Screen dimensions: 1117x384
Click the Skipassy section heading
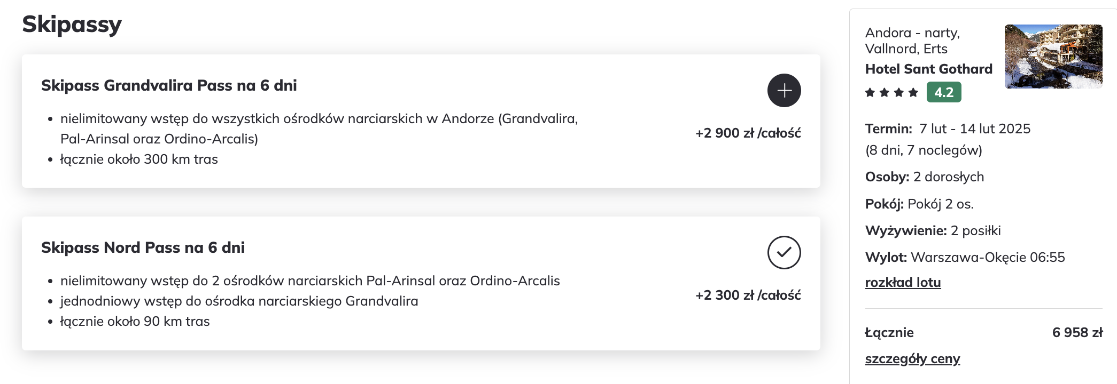(x=72, y=25)
